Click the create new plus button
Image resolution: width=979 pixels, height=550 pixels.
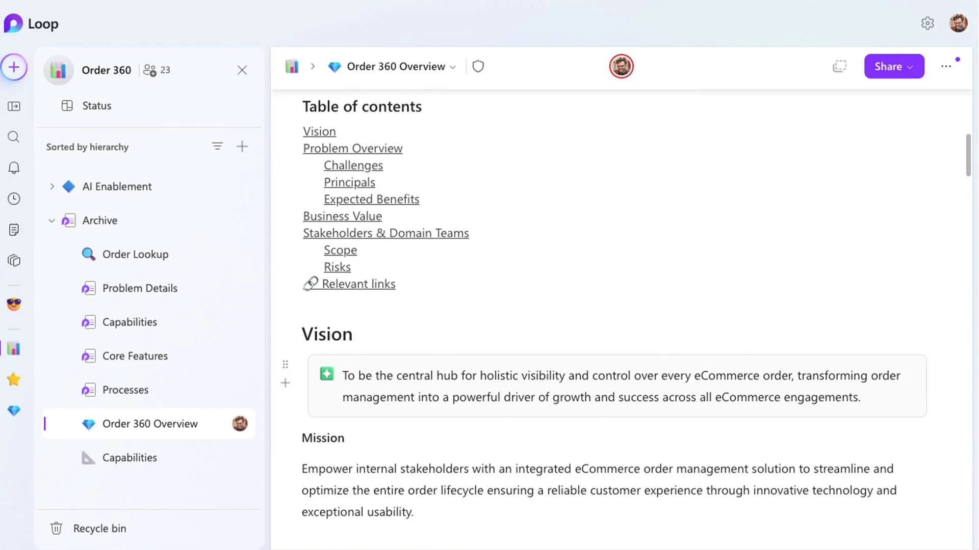(x=14, y=67)
